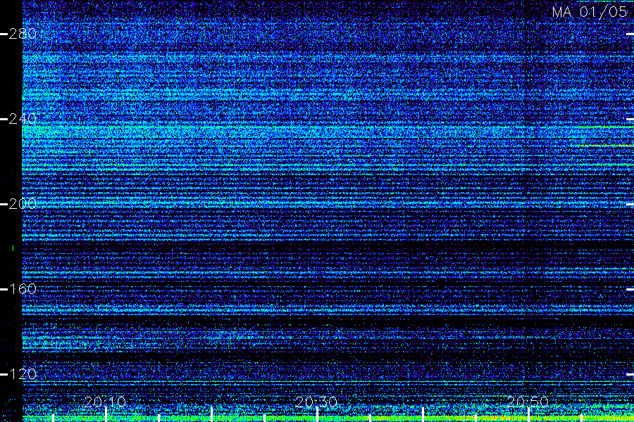Click the 200 frequency axis label
This screenshot has height=422, width=634.
coord(23,204)
